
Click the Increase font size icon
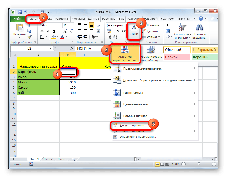pos(65,31)
